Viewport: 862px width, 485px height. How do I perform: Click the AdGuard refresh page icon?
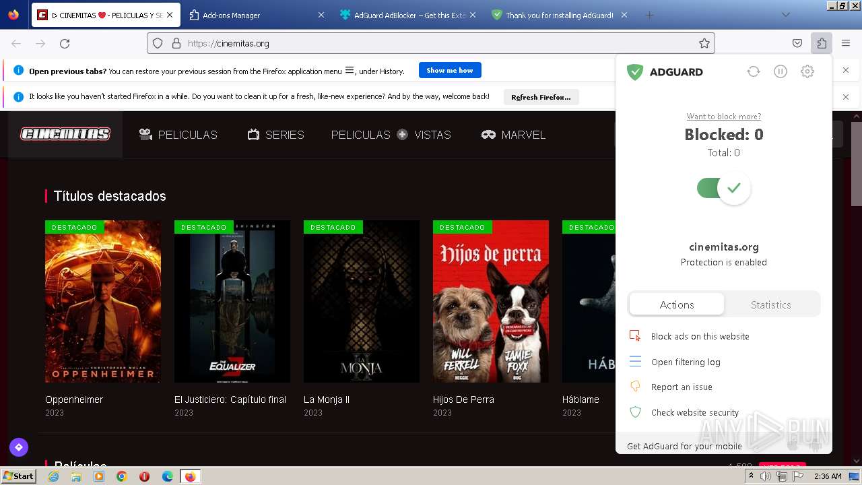[754, 71]
